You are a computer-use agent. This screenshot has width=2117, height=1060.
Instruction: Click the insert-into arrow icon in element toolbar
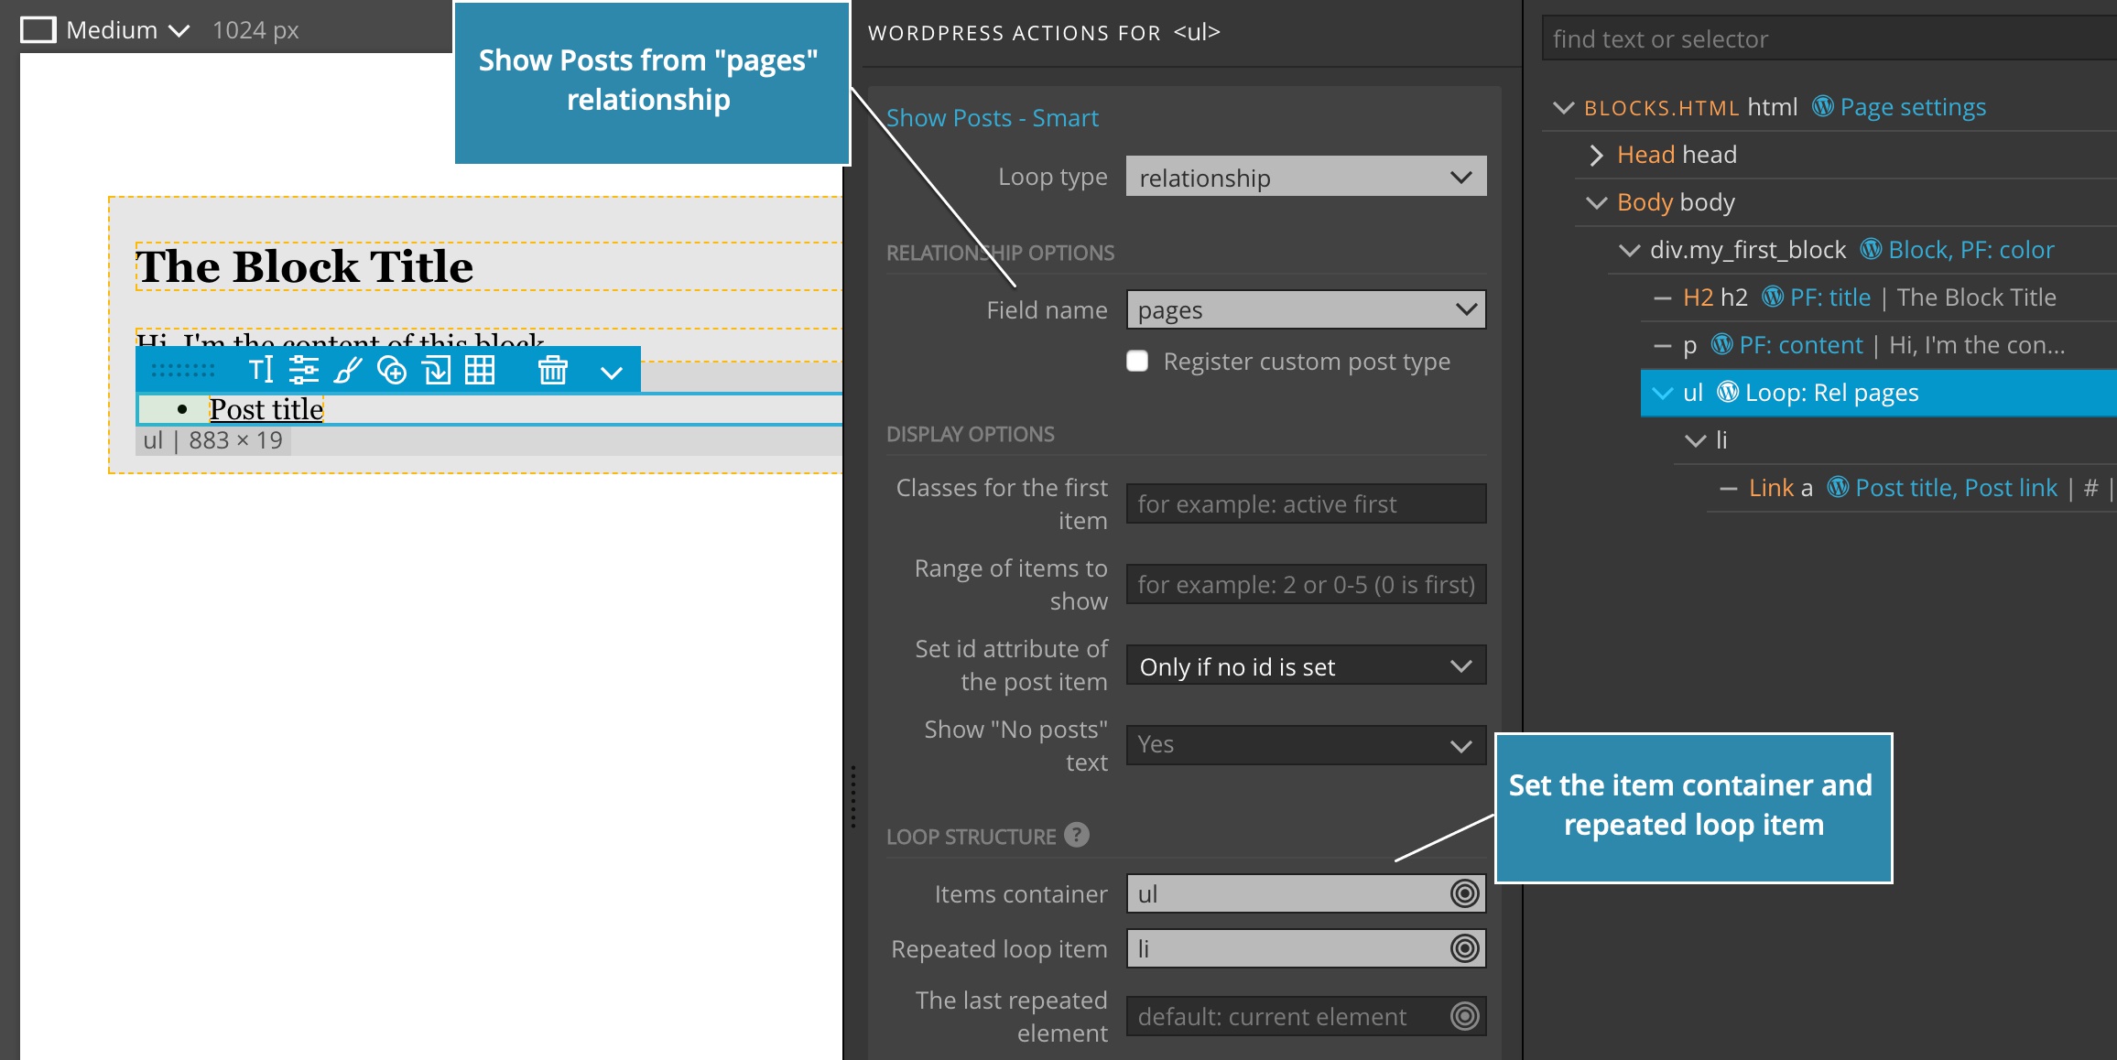(436, 371)
